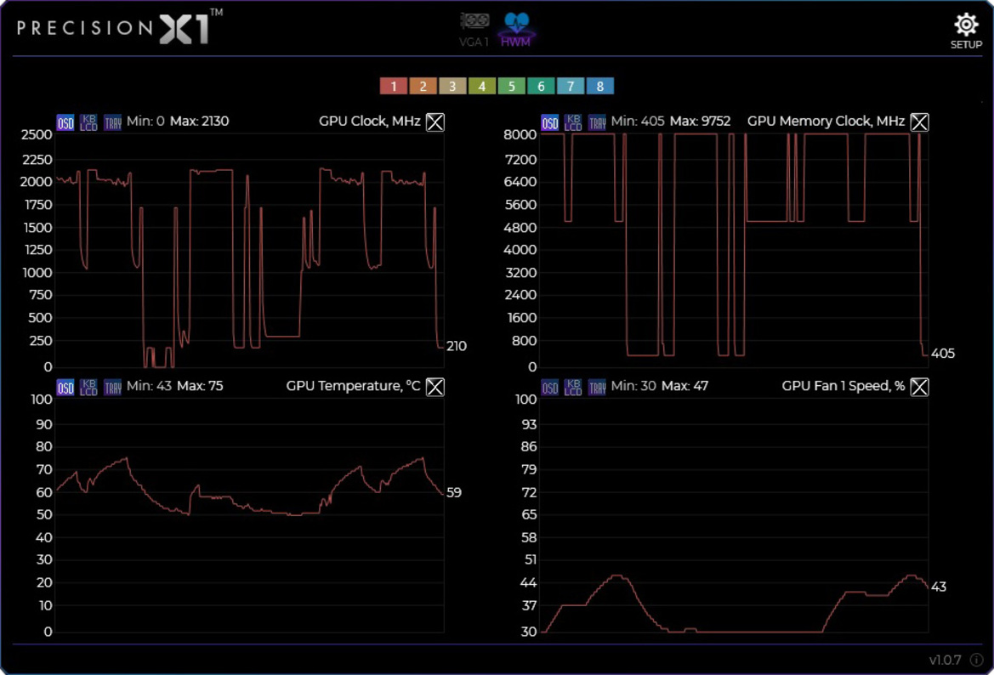994x675 pixels.
Task: Toggle KB LCD for GPU Temperature graph
Action: click(x=88, y=388)
